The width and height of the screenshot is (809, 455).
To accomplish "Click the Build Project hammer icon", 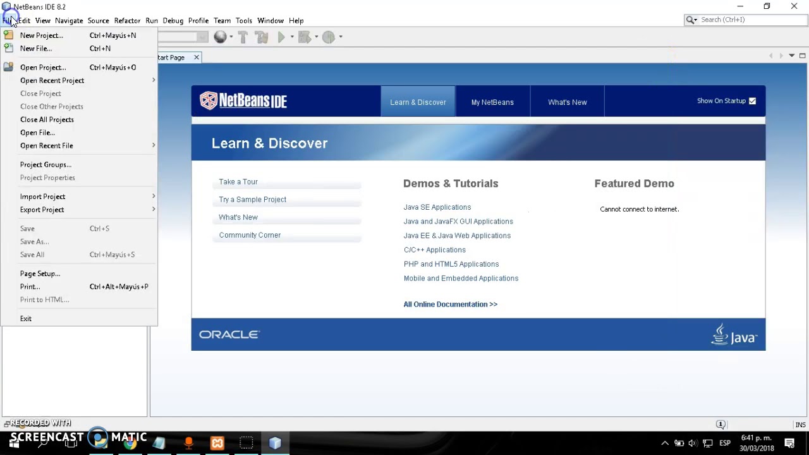I will pos(243,37).
